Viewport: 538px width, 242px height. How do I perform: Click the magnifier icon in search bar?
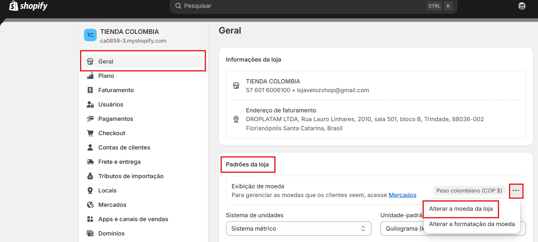178,6
